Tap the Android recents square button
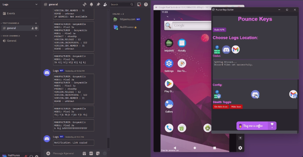The width and height of the screenshot is (303, 157). [214, 148]
